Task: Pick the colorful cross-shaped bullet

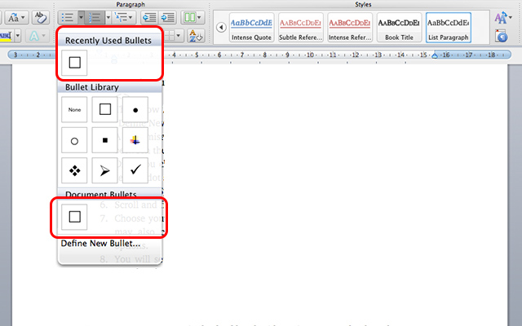Action: click(x=135, y=140)
